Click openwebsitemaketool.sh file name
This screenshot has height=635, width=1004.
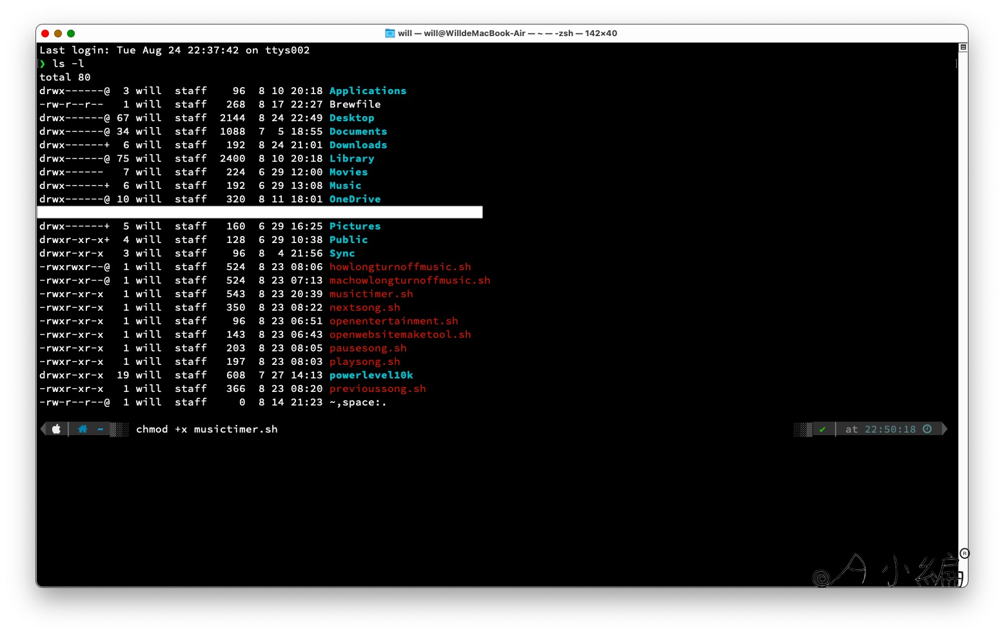tap(400, 335)
